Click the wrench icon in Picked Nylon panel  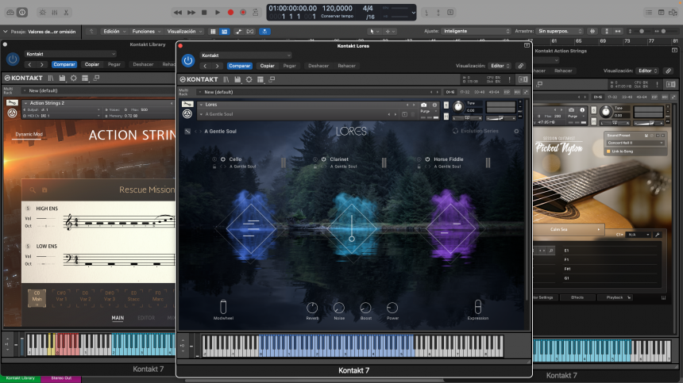coord(658,235)
